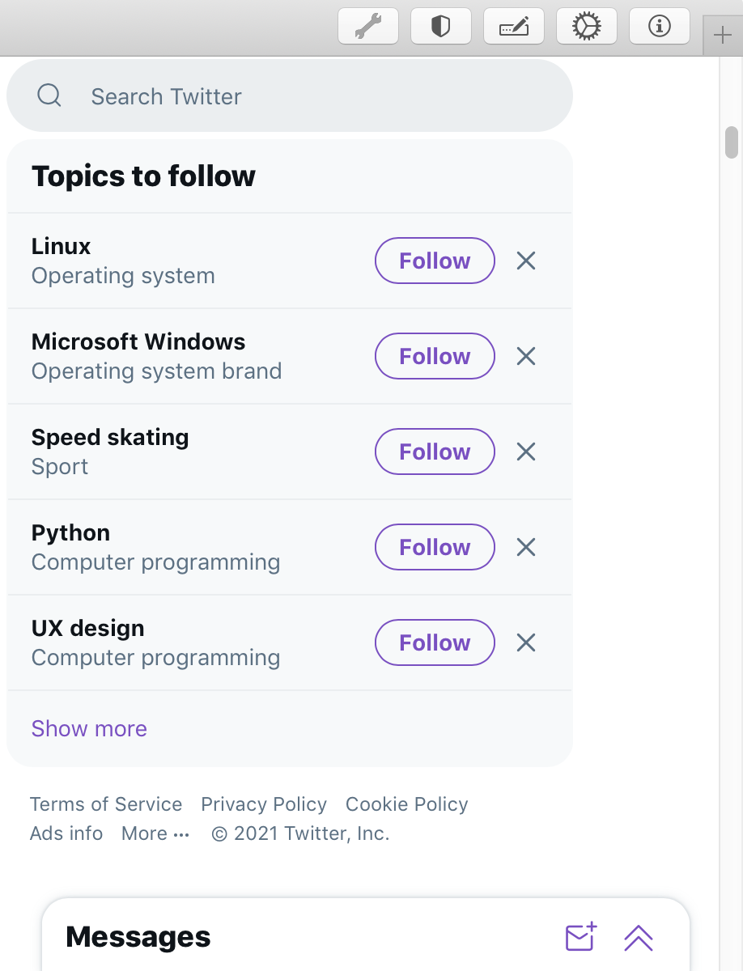Image resolution: width=743 pixels, height=971 pixels.
Task: Click the shield privacy toolbar icon
Action: (x=440, y=27)
